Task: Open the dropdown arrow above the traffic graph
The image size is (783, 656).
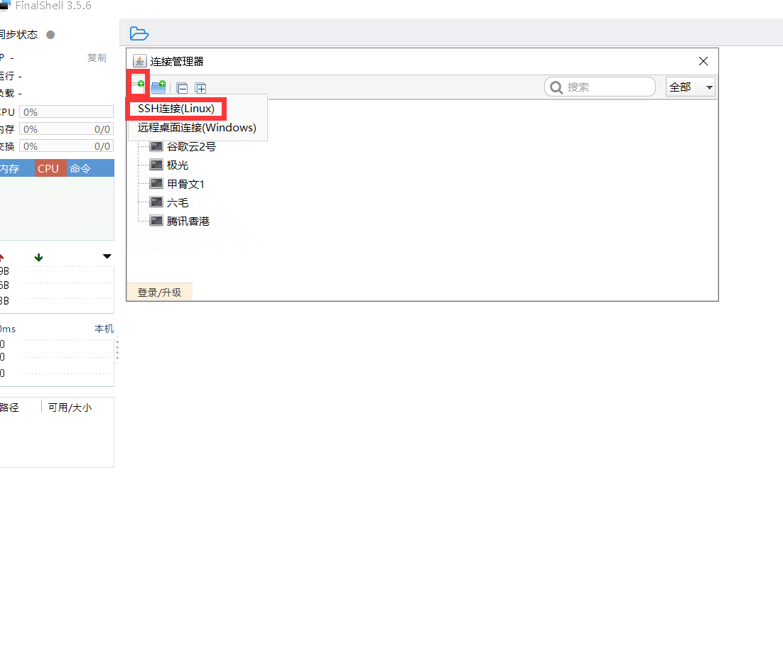Action: coord(107,256)
